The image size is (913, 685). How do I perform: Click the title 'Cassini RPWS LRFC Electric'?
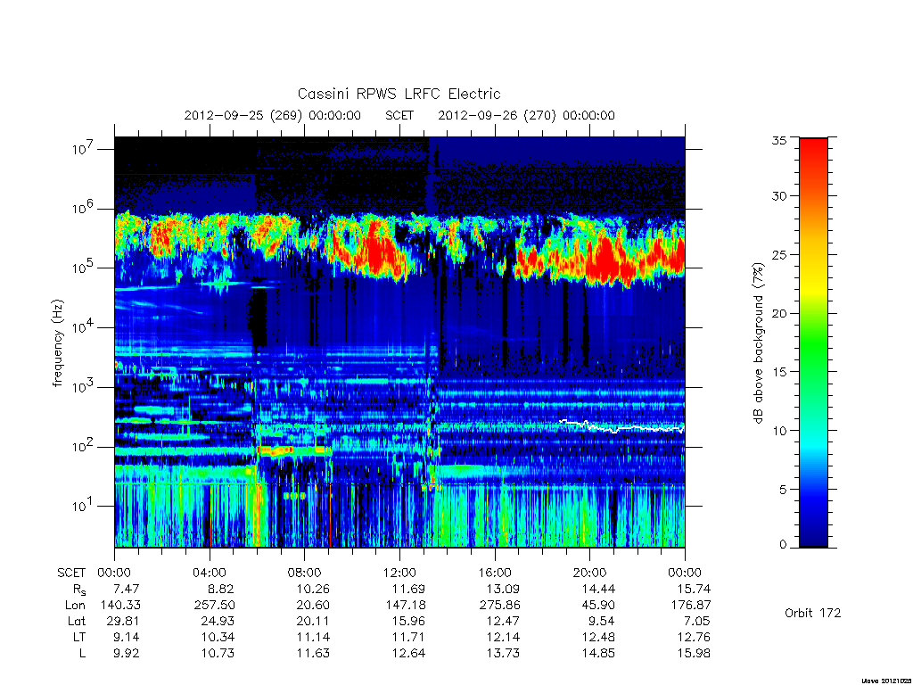(x=399, y=94)
